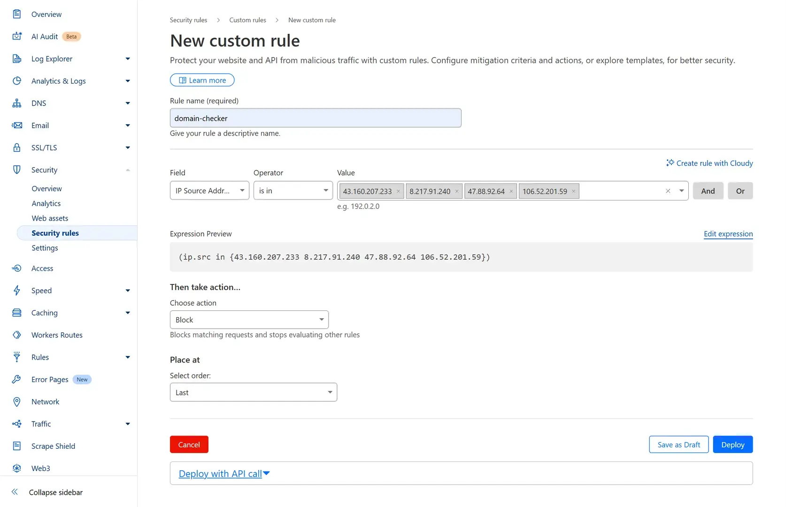The image size is (786, 507).
Task: Click the Rules filter icon
Action: [x=17, y=357]
